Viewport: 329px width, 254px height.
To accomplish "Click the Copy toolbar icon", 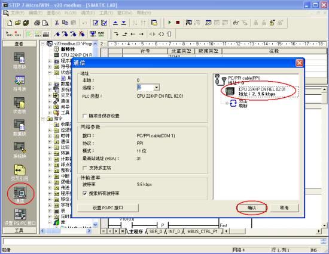I will [x=65, y=23].
